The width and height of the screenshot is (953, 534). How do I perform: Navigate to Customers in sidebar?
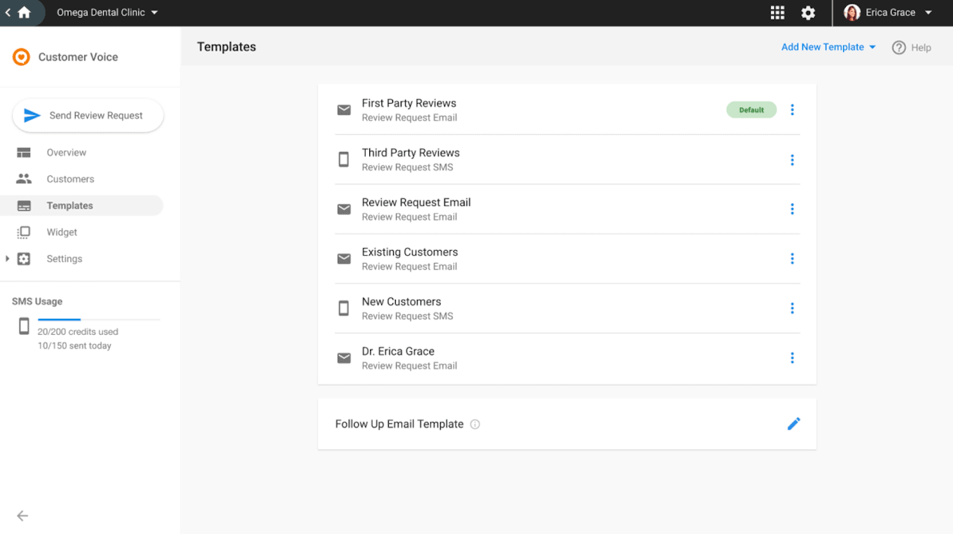coord(70,179)
